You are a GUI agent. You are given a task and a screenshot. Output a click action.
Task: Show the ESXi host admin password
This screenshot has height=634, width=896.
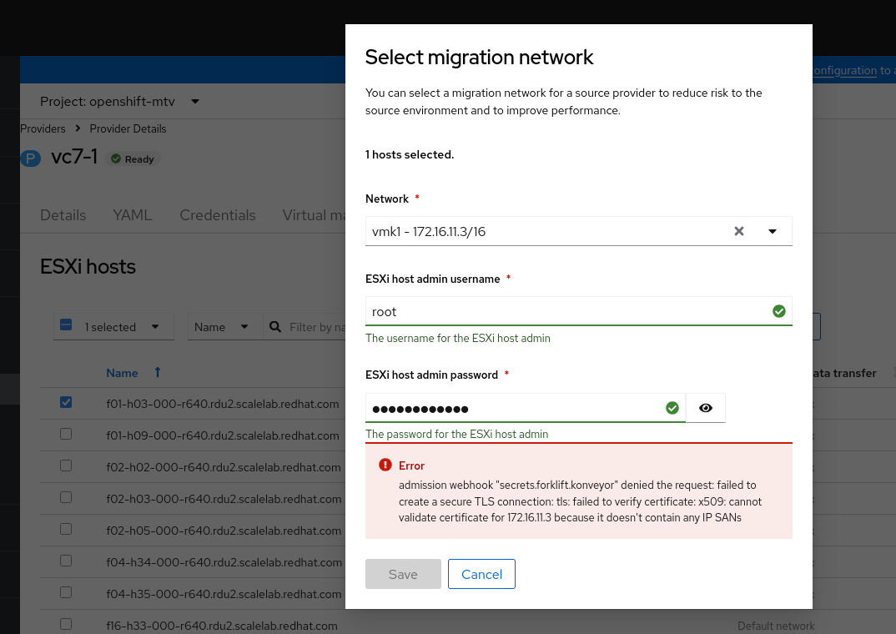tap(706, 408)
